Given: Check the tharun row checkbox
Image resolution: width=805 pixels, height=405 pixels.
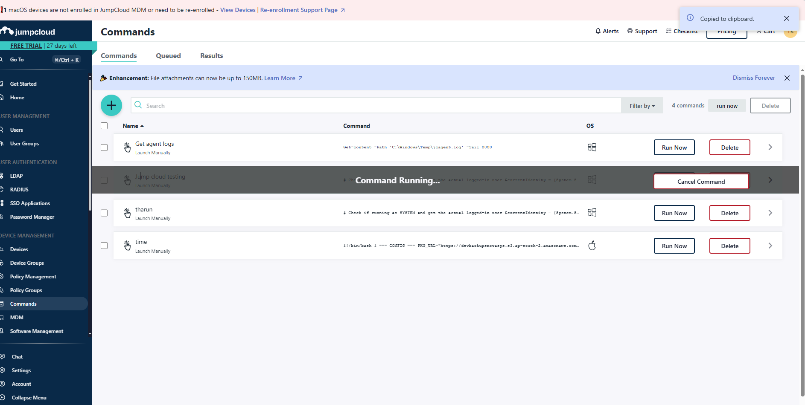Looking at the screenshot, I should coord(104,213).
